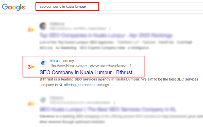The width and height of the screenshot is (203, 127).
Task: Click the bthrust.com.my site name
Action: (62, 61)
